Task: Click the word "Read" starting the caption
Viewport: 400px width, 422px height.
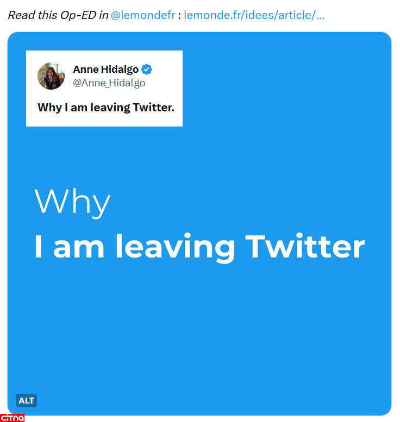Action: tap(21, 15)
